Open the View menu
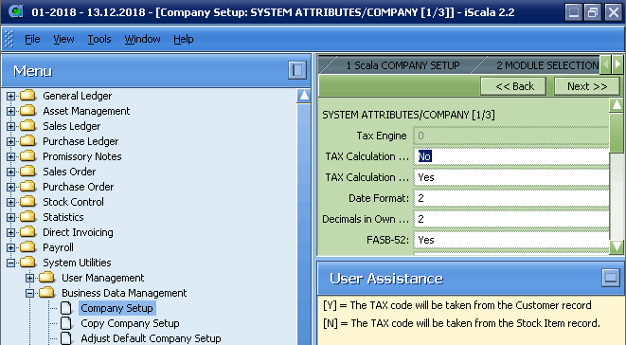Screen dimensions: 626x345 63,39
